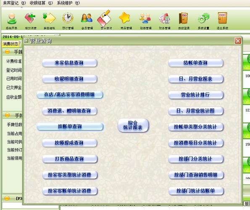Switch to the 消费状态 tab
The width and height of the screenshot is (250, 210).
[x=11, y=44]
